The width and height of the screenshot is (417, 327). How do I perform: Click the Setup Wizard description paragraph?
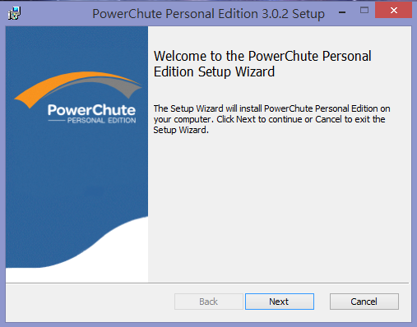click(x=271, y=119)
